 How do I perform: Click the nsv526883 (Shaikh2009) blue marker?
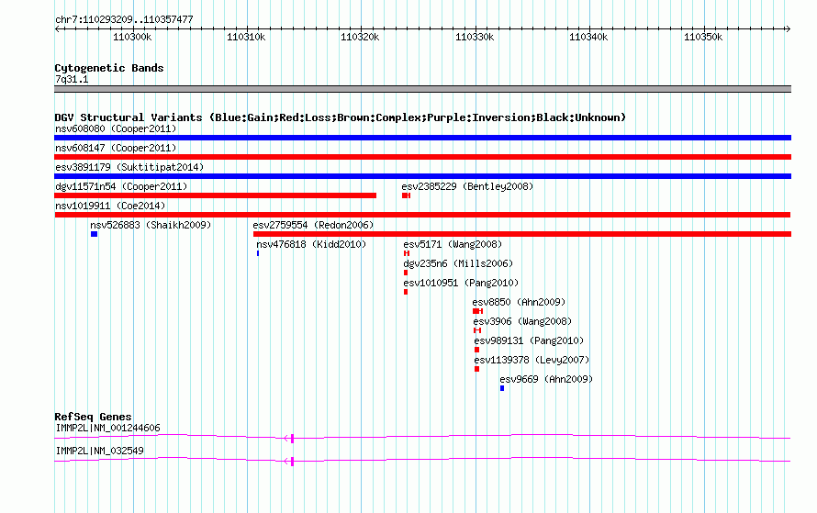tap(95, 234)
